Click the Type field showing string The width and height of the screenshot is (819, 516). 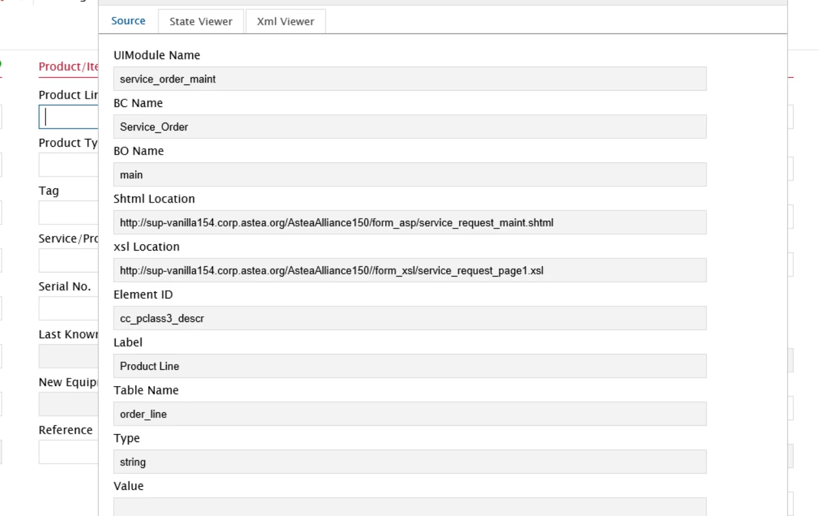coord(409,462)
